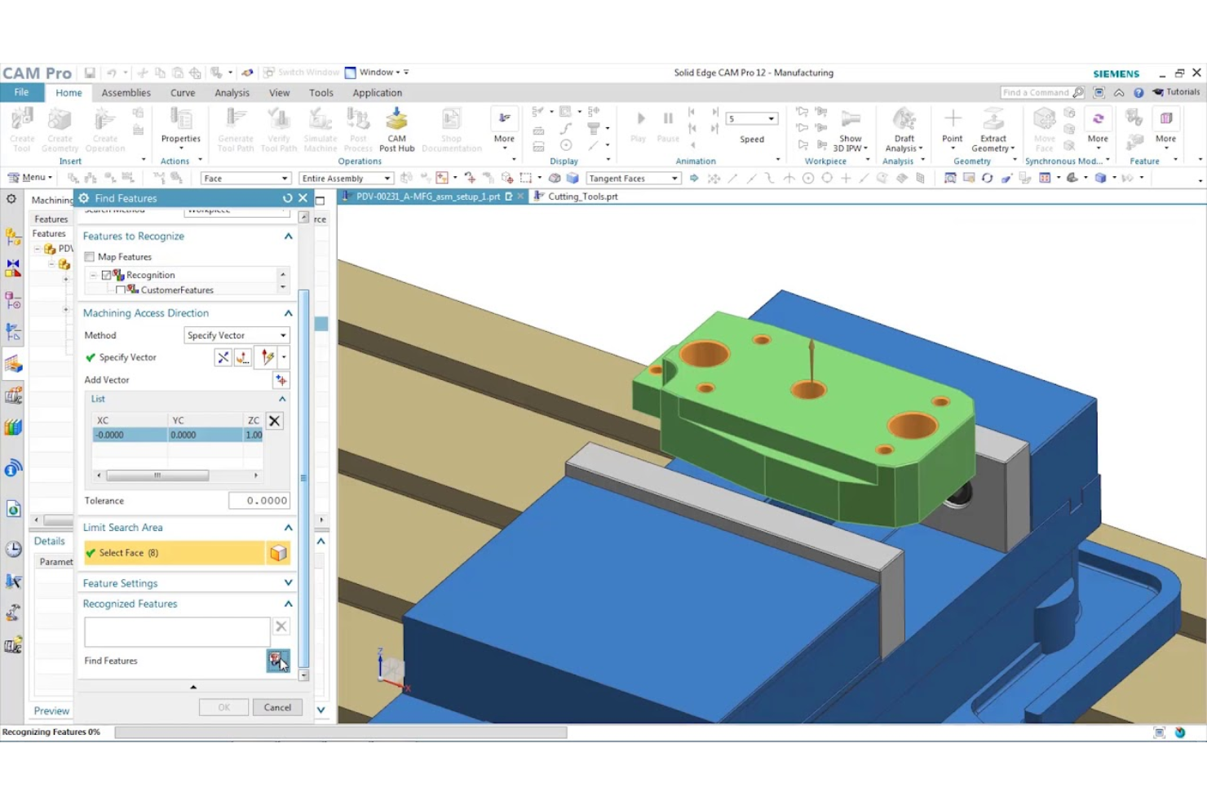This screenshot has width=1207, height=805.
Task: Open the Method Specify Vector dropdown
Action: [x=237, y=335]
